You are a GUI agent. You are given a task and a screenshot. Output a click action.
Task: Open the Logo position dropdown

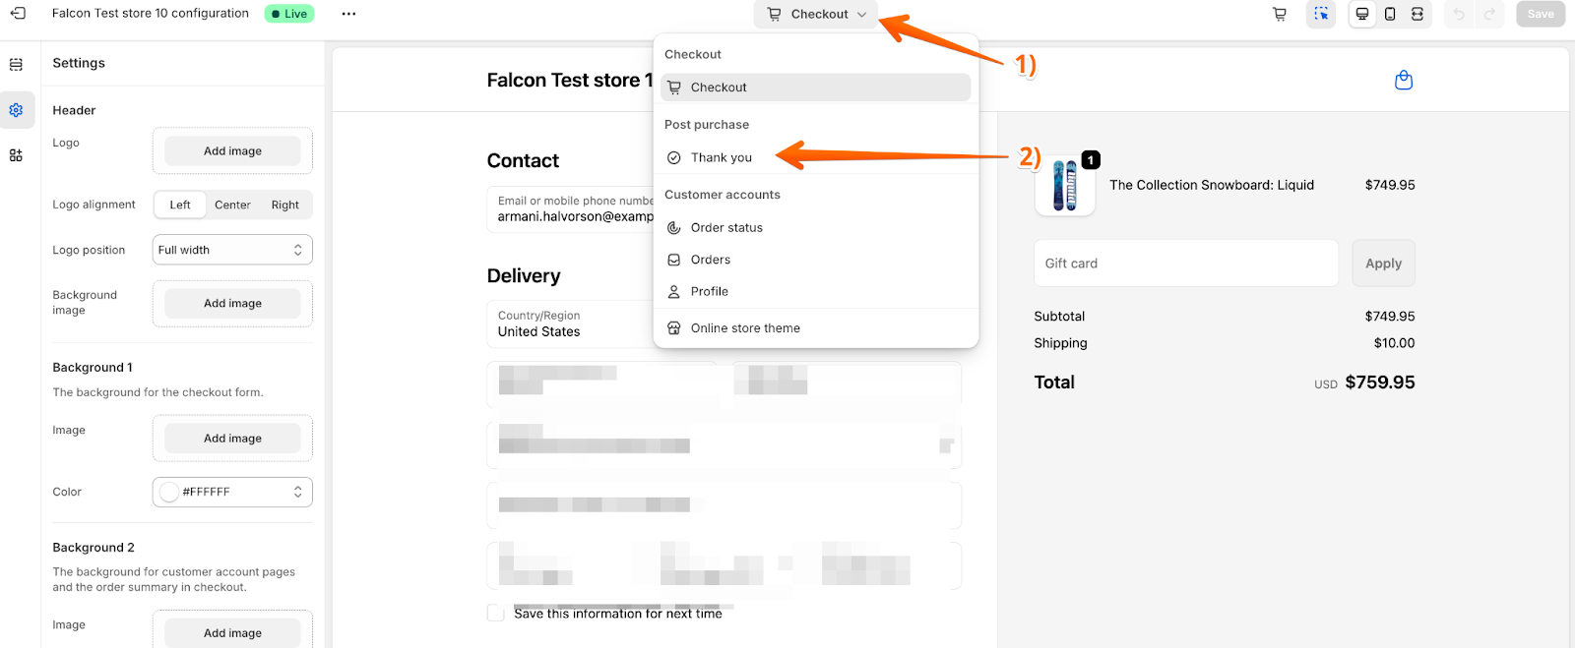[232, 250]
